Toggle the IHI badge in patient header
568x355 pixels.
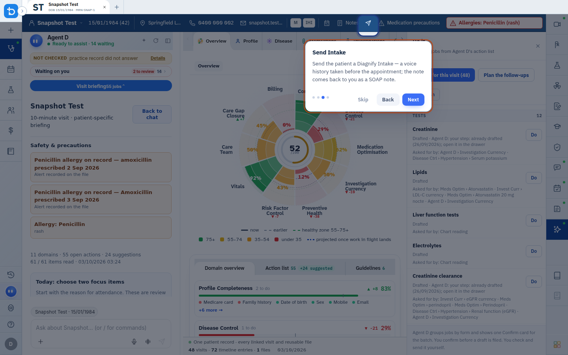[x=309, y=23]
